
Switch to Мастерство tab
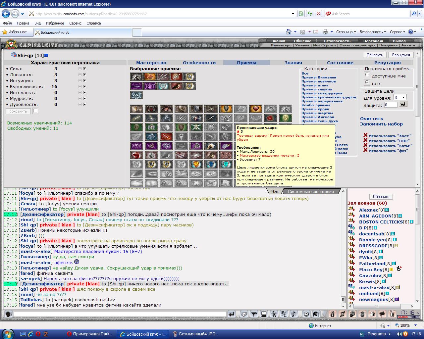[151, 63]
